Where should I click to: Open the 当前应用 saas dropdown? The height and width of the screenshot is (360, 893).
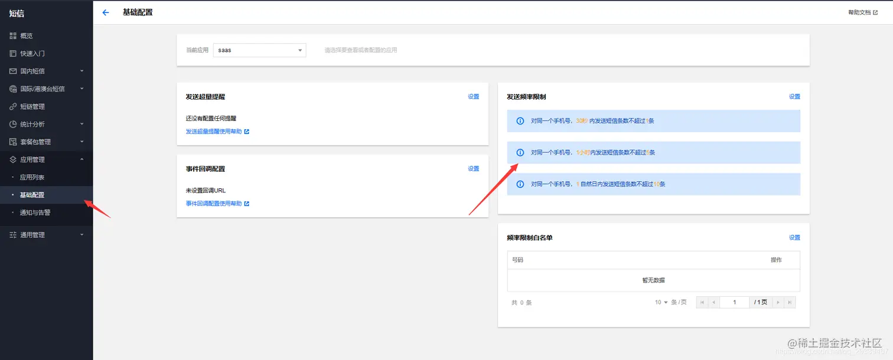259,50
